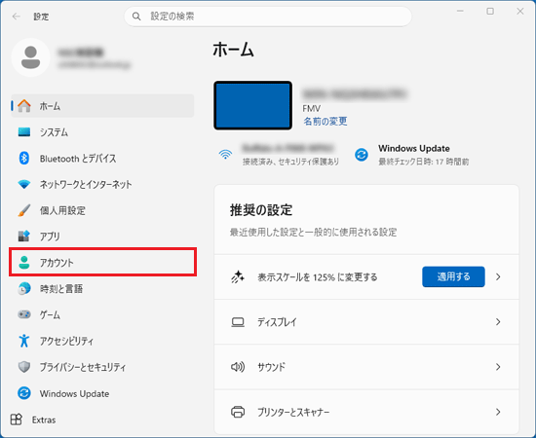Click the blue PC desktop thumbnail
Image resolution: width=536 pixels, height=438 pixels.
(253, 105)
